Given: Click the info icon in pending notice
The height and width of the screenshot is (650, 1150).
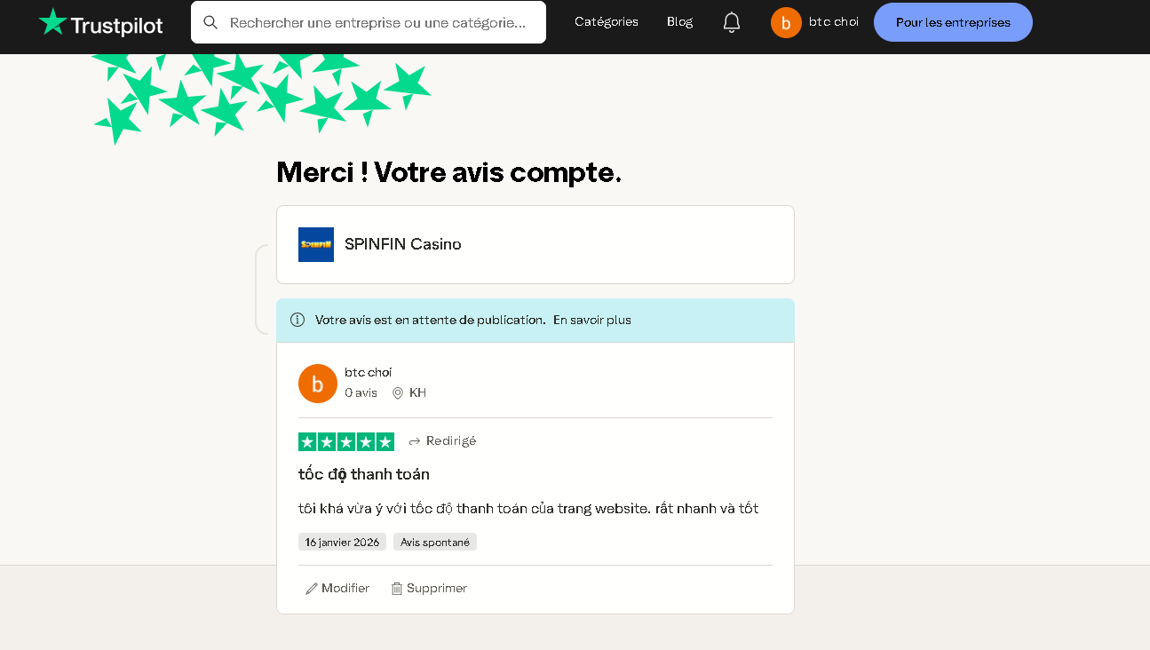Looking at the screenshot, I should pos(297,320).
